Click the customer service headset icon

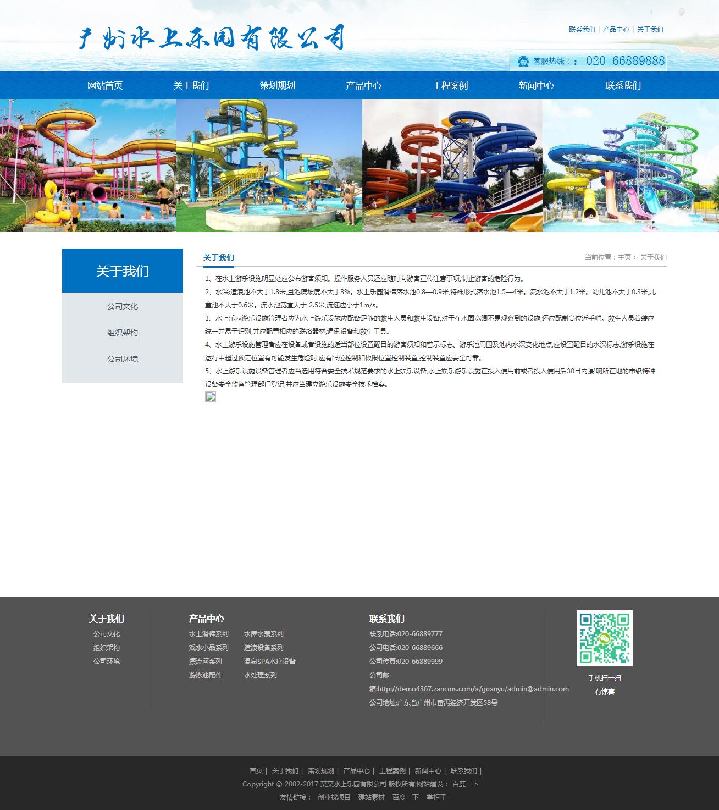[524, 61]
